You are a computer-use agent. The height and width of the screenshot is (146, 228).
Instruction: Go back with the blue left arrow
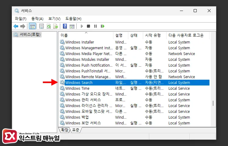[16, 26]
